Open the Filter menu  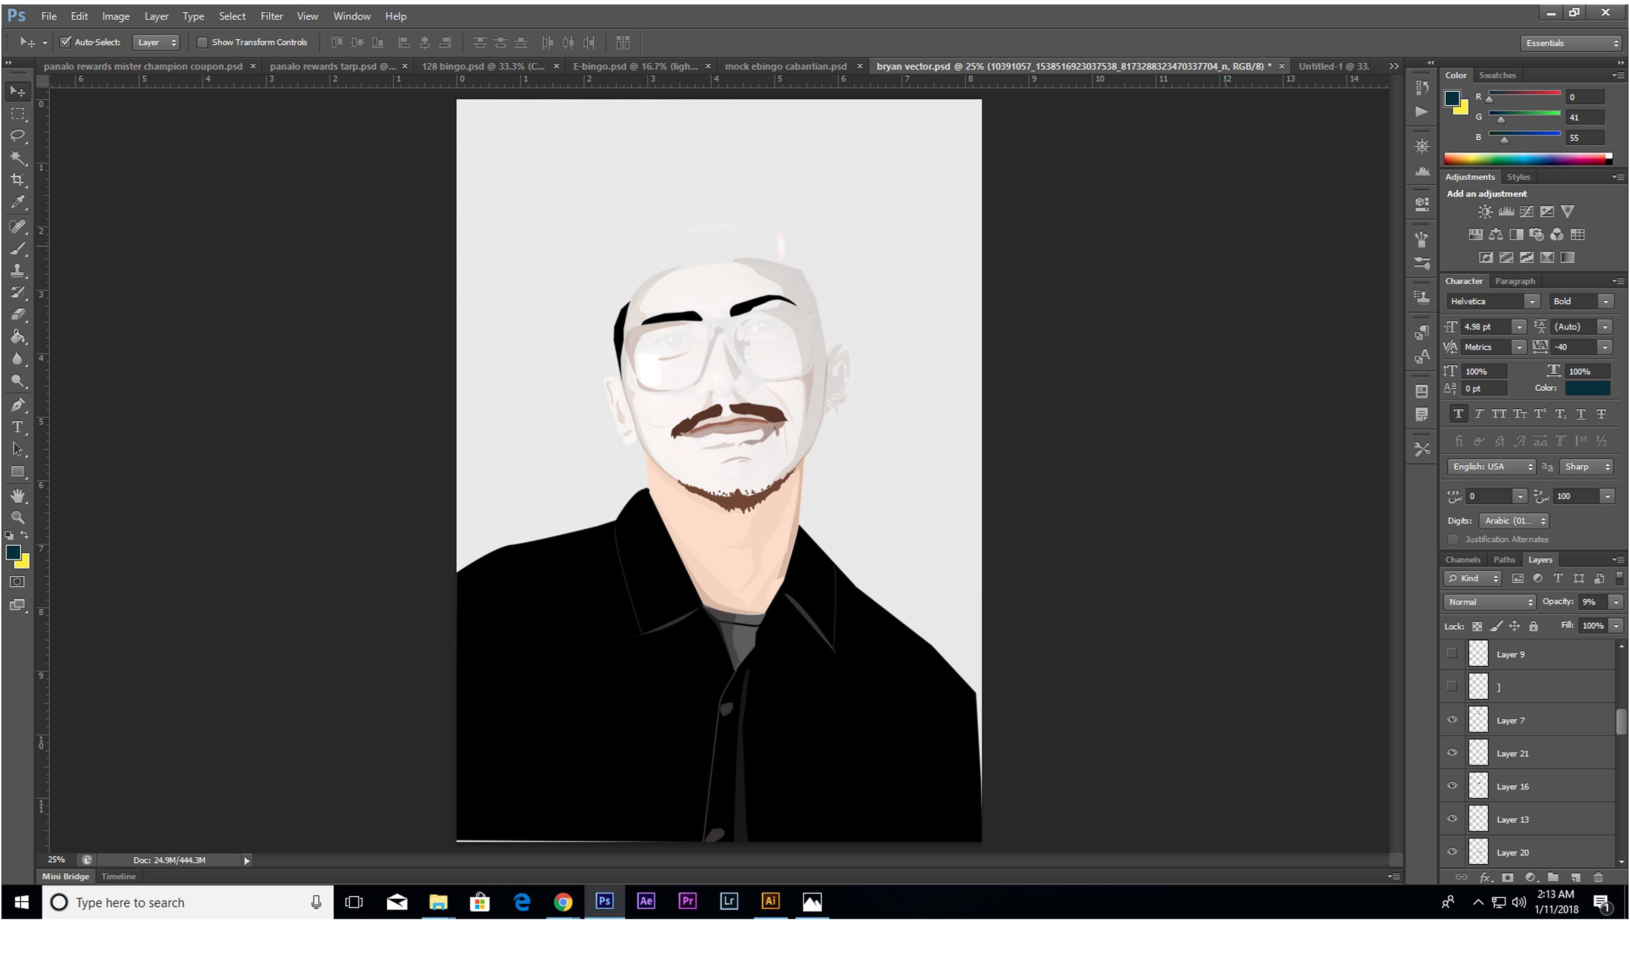[x=271, y=16]
